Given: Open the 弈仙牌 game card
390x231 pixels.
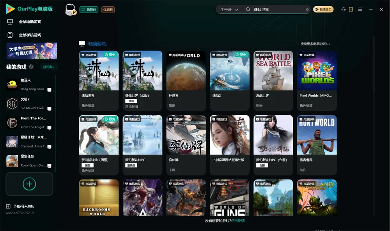Looking at the screenshot, I should (x=186, y=145).
